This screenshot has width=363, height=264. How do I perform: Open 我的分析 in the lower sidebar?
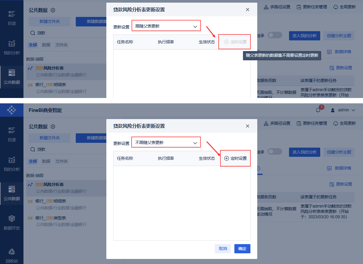pyautogui.click(x=12, y=164)
